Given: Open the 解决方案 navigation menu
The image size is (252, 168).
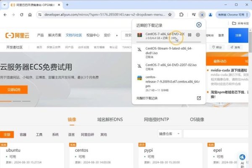Looking at the screenshot, I should 55,35.
